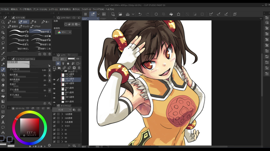Viewport: 270px width, 151px height.
Task: Select the ハイライト layer row
Action: [x=71, y=75]
